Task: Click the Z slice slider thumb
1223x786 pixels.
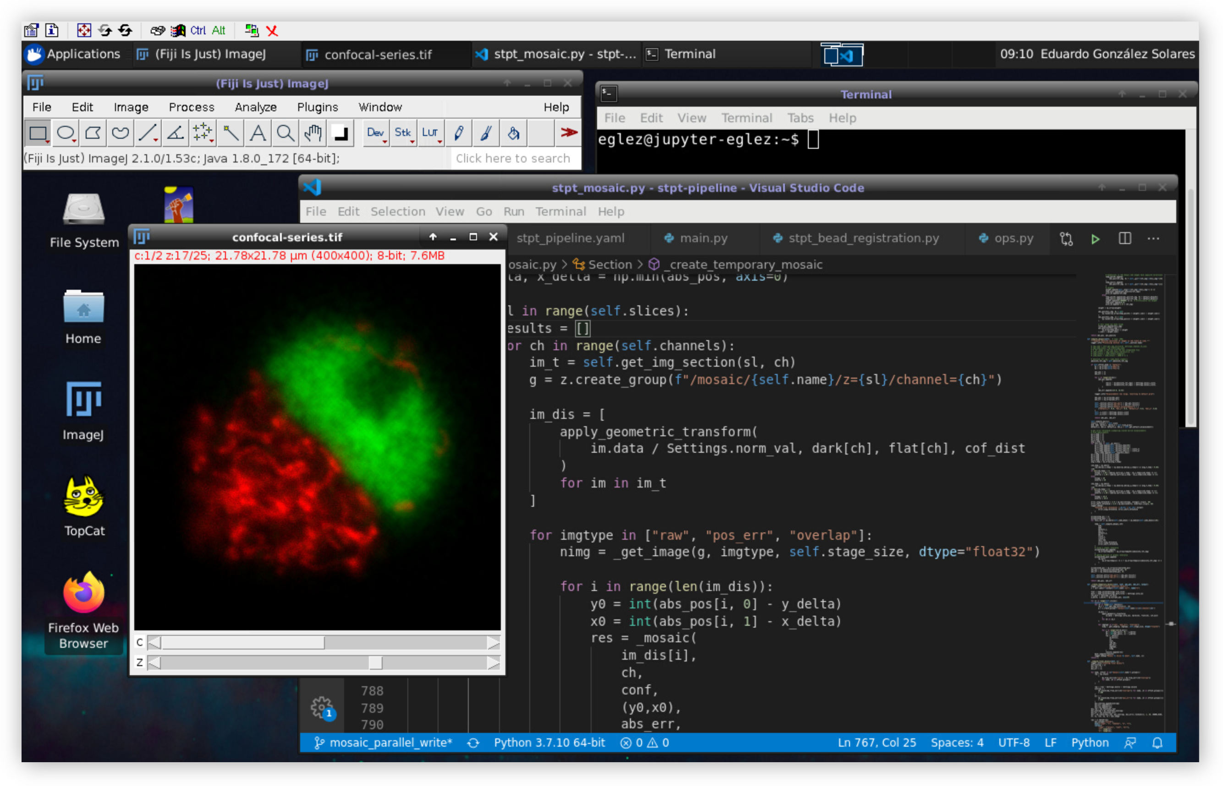Action: [375, 662]
